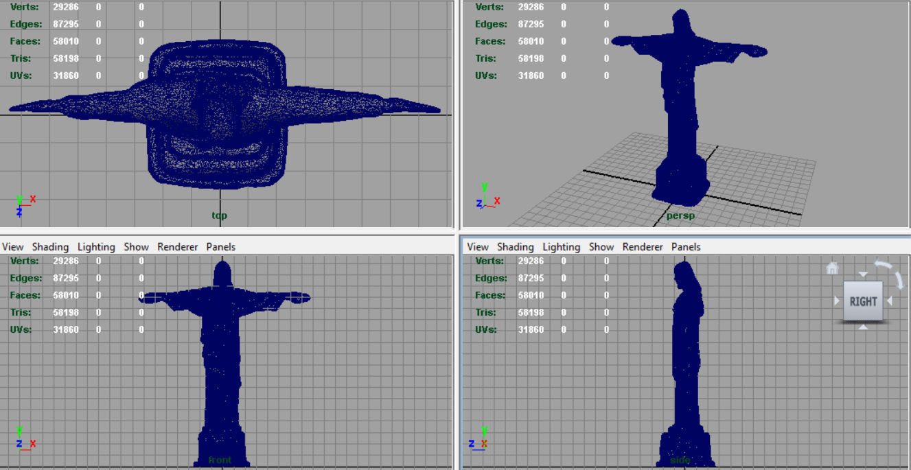
Task: Click the "Edges:" label in the top view
Action: coord(27,24)
